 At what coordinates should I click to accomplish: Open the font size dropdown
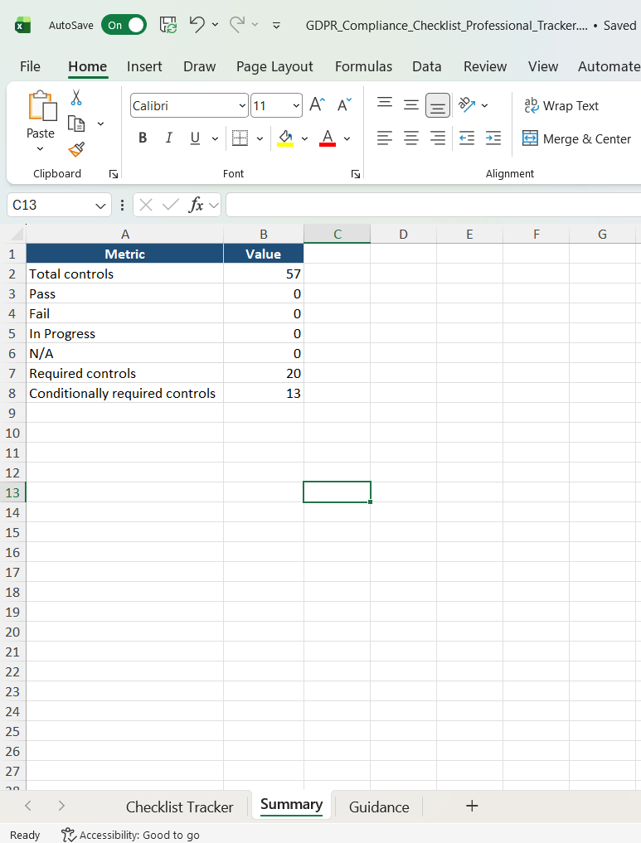click(x=296, y=105)
